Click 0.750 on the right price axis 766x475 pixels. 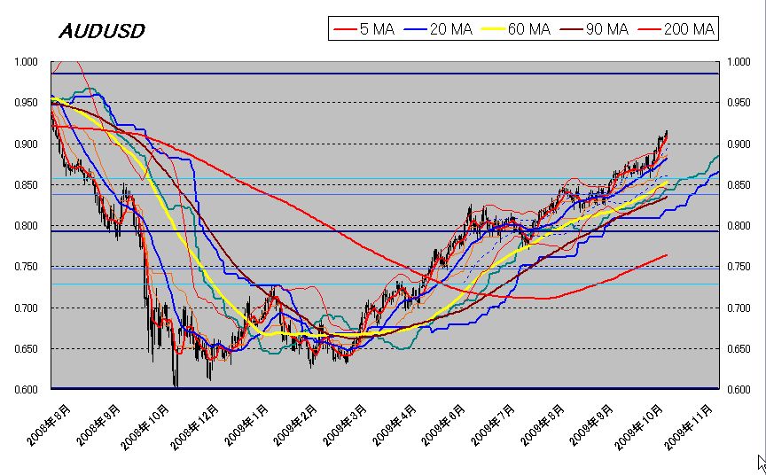tap(739, 267)
